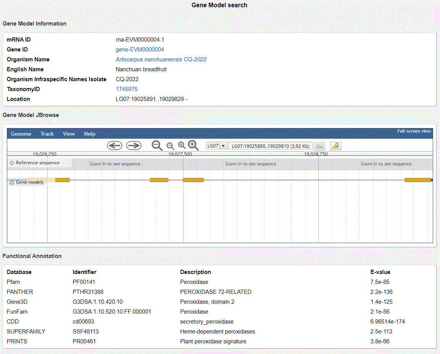Click the large zoom out magnifier
Image resolution: width=440 pixels, height=354 pixels.
[157, 145]
